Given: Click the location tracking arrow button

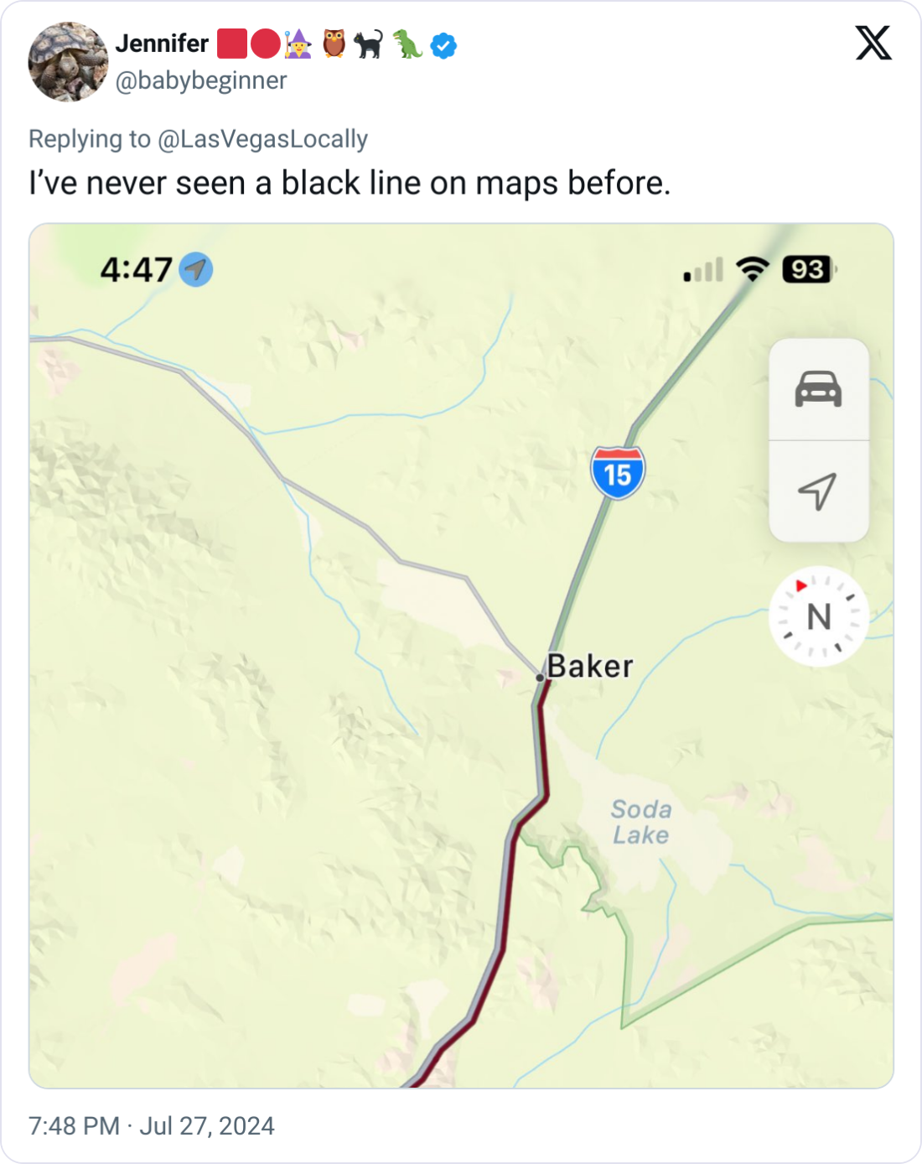Looking at the screenshot, I should [818, 491].
